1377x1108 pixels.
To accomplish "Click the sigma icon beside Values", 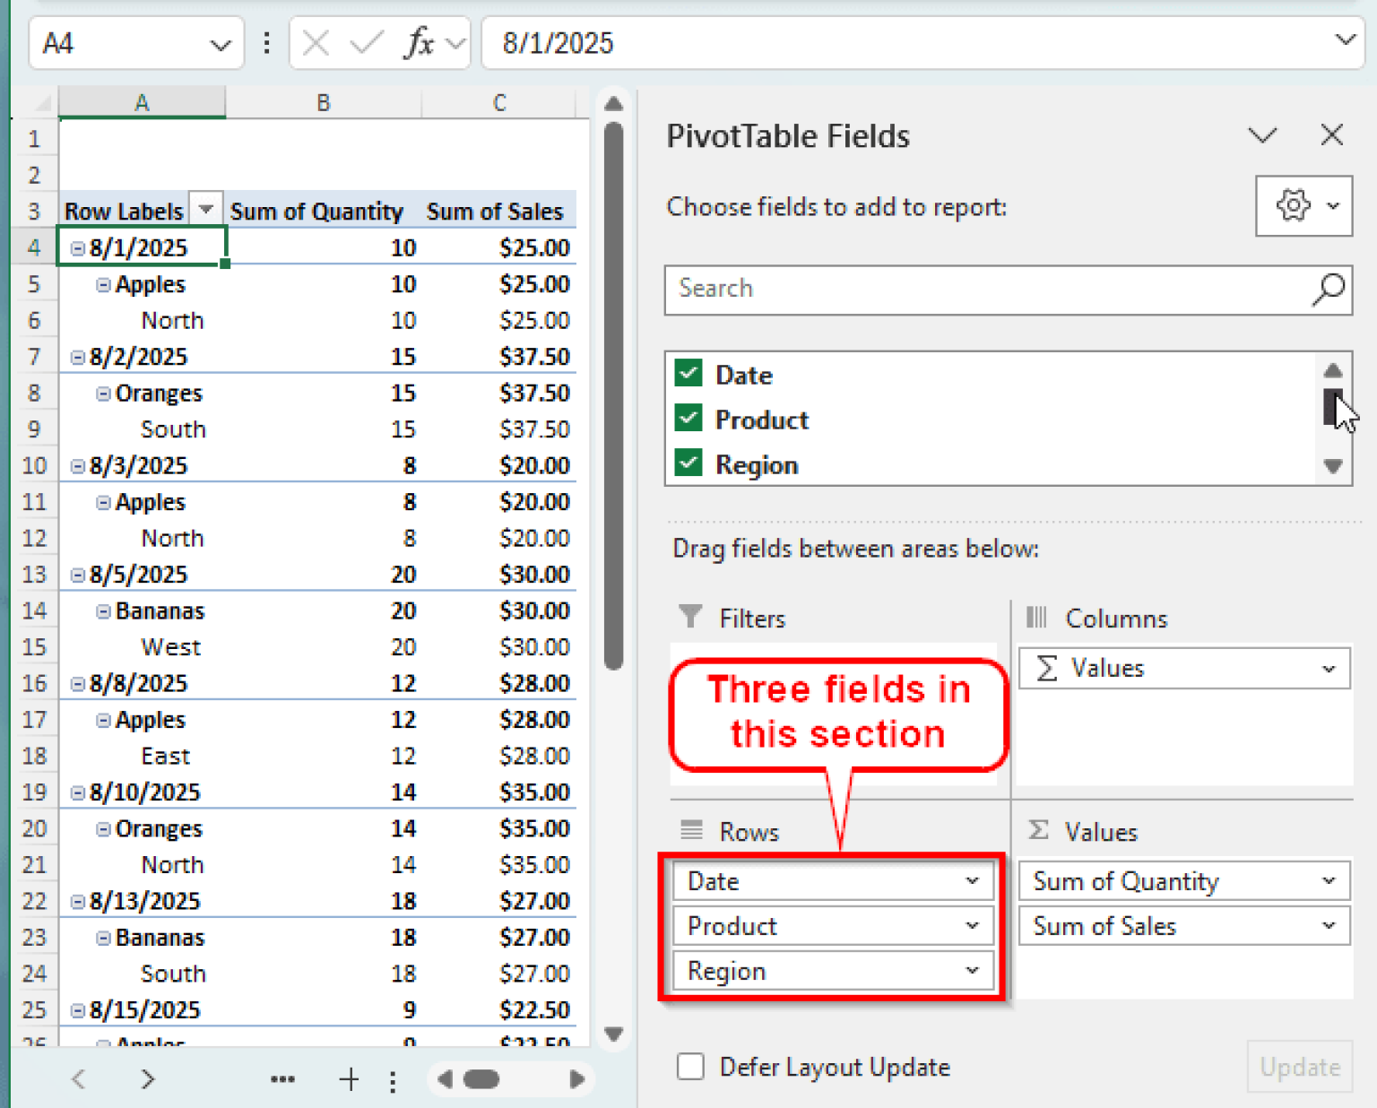I will [1038, 831].
